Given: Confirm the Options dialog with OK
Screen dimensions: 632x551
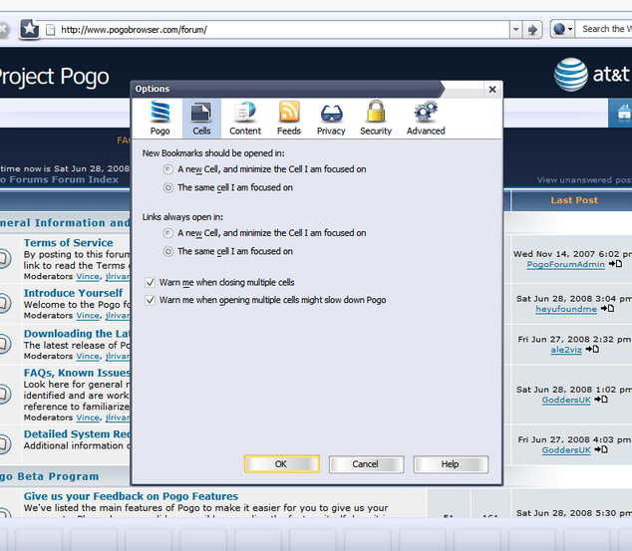Looking at the screenshot, I should coord(282,464).
